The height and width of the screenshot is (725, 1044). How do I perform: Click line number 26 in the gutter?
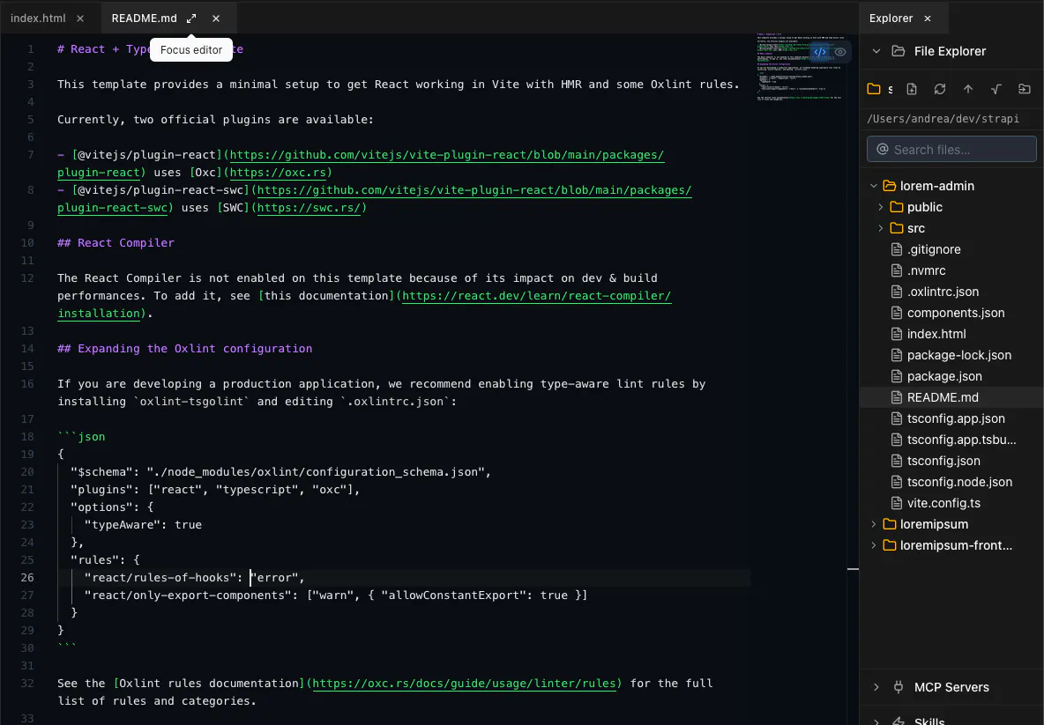(27, 578)
